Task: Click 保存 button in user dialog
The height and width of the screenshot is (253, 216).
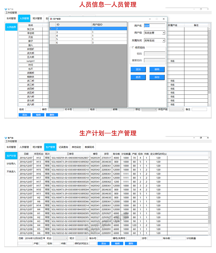Action: pyautogui.click(x=157, y=77)
